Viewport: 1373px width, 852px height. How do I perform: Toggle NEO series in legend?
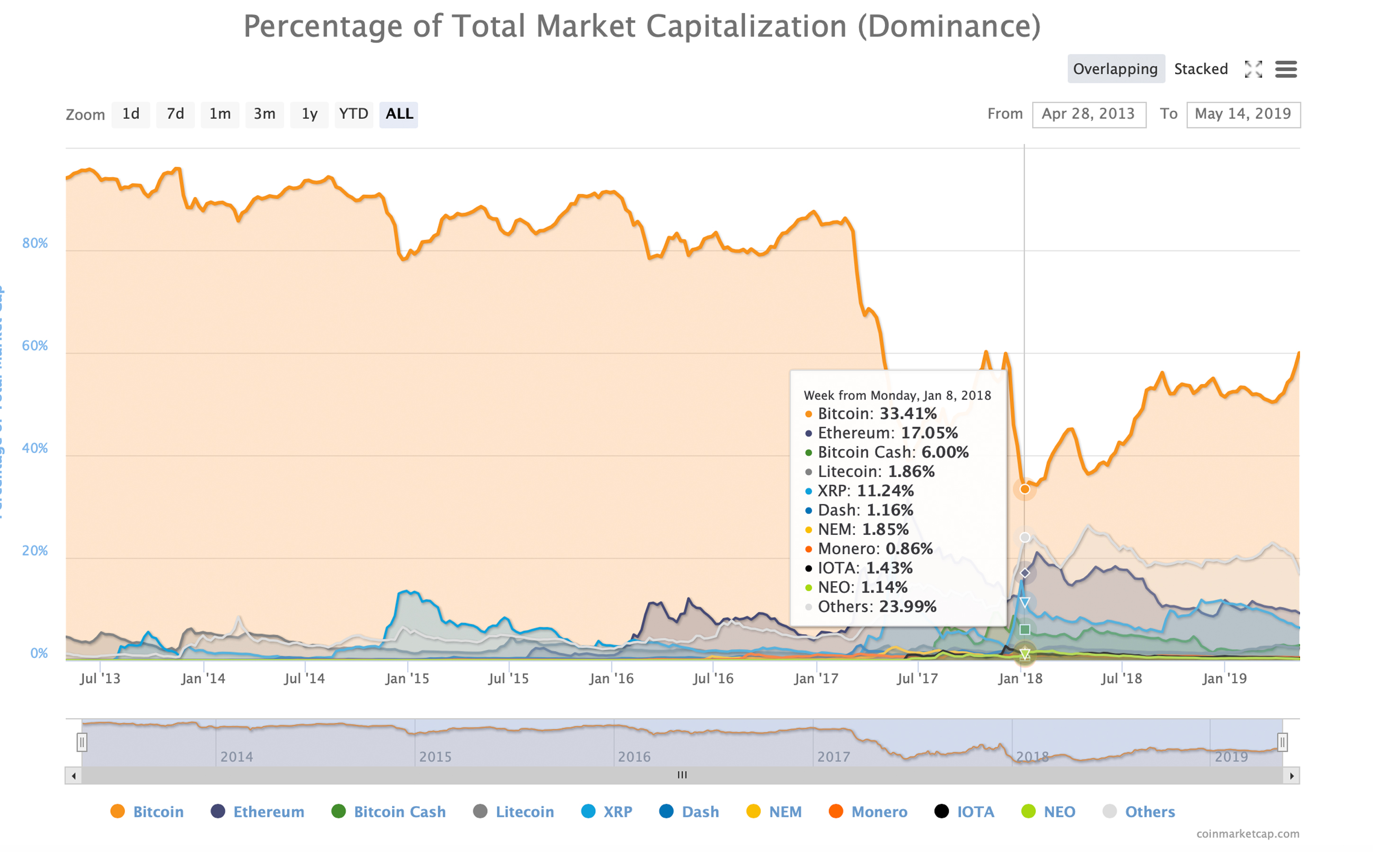[x=1048, y=811]
